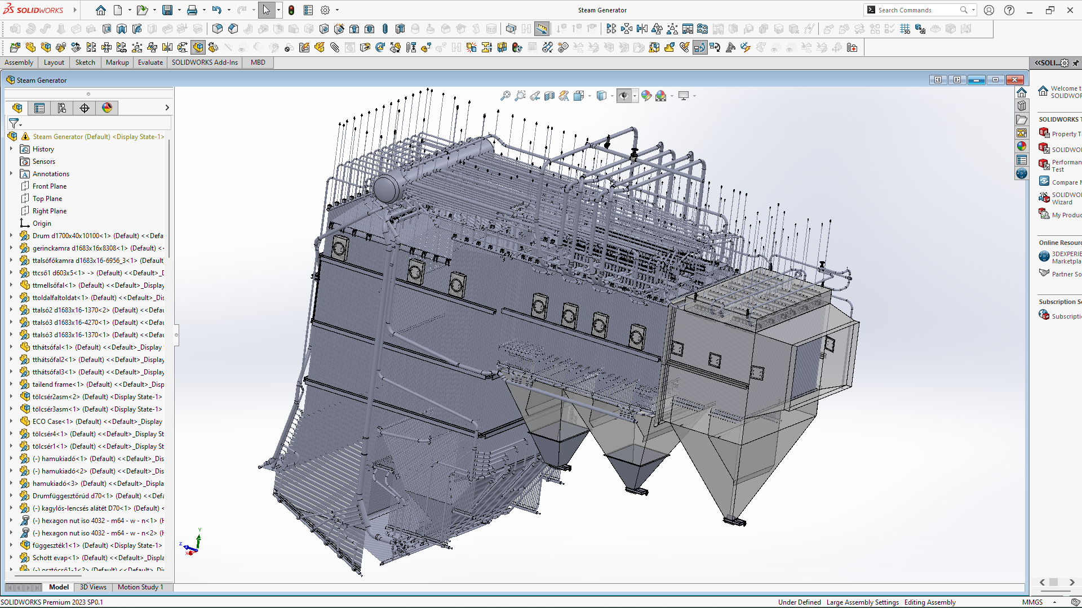The width and height of the screenshot is (1082, 608).
Task: Open the 3D Views bottom tab
Action: (93, 587)
